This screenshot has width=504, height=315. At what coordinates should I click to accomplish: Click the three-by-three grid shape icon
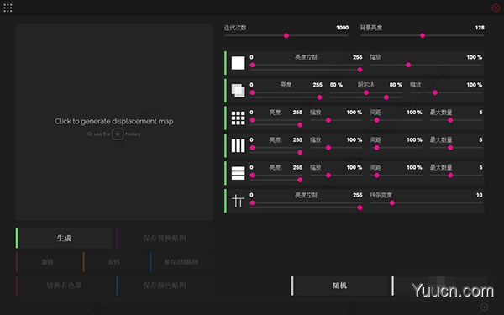[x=239, y=118]
